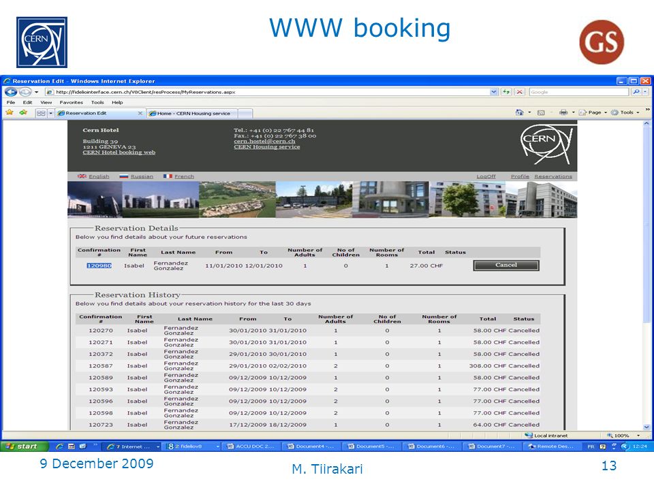Image resolution: width=654 pixels, height=490 pixels.
Task: Refresh the page with the green arrows icon
Action: coord(506,92)
